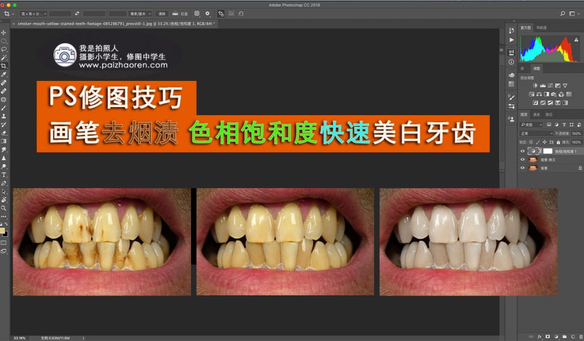This screenshot has width=584, height=341.
Task: Click the Curves adjustment icon
Action: click(550, 85)
